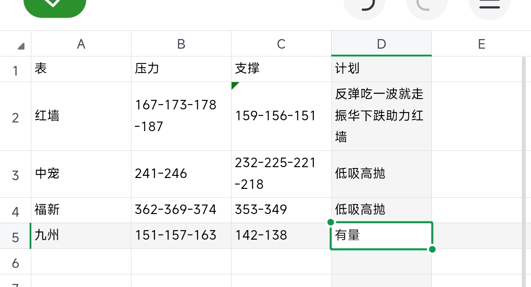Select column C header

pyautogui.click(x=281, y=44)
